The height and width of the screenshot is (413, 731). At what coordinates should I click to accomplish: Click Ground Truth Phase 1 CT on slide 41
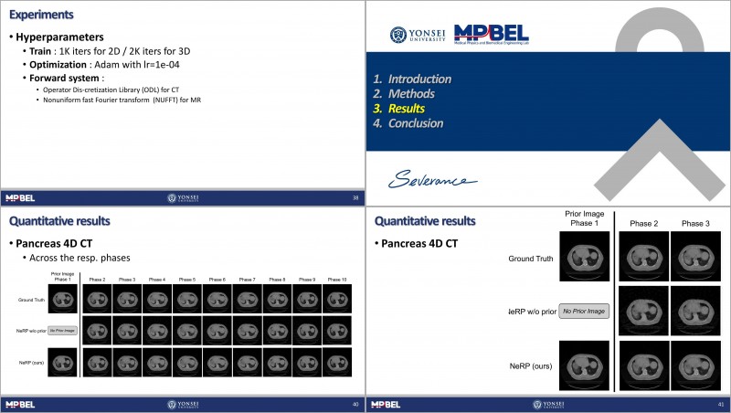coord(584,257)
